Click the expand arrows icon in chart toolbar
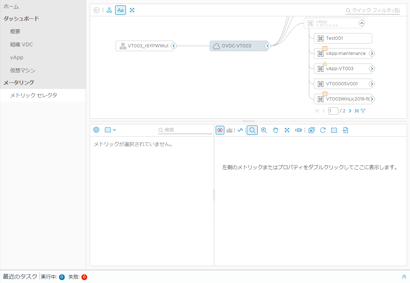The image size is (410, 283). tap(287, 130)
